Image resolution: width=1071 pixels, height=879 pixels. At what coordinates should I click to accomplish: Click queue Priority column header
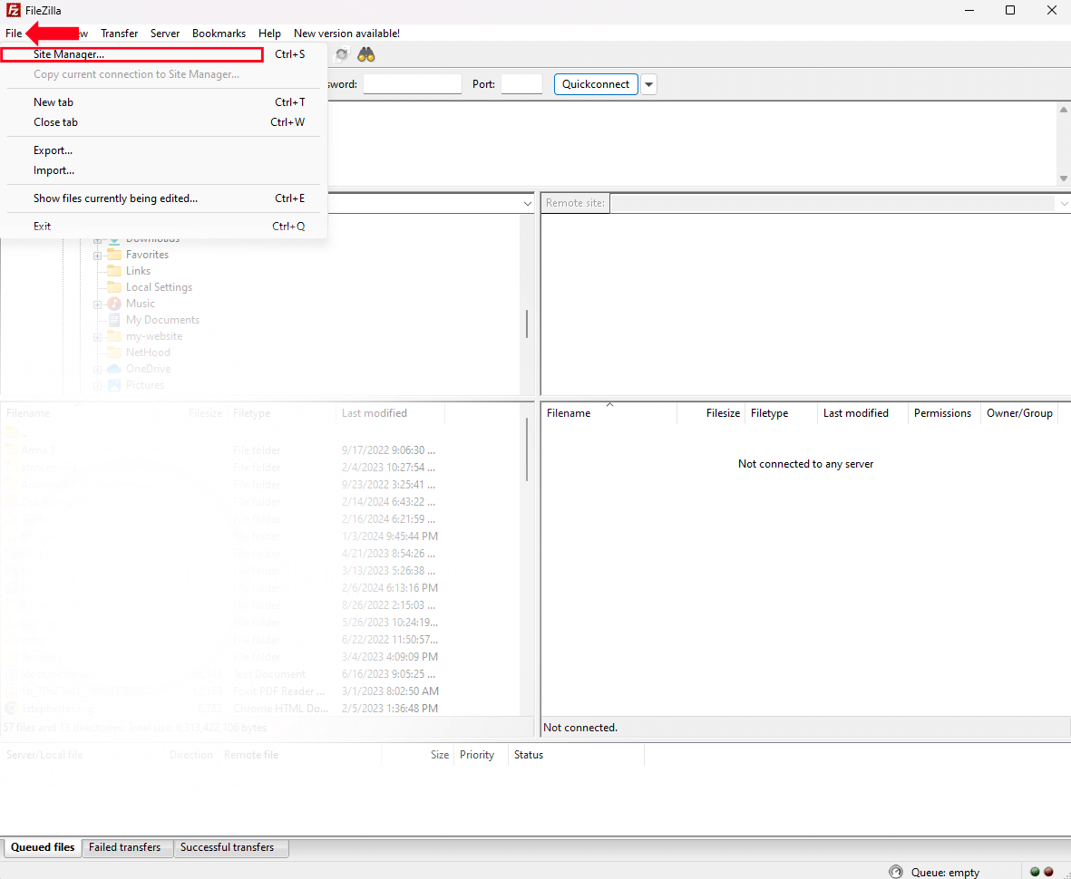click(481, 756)
